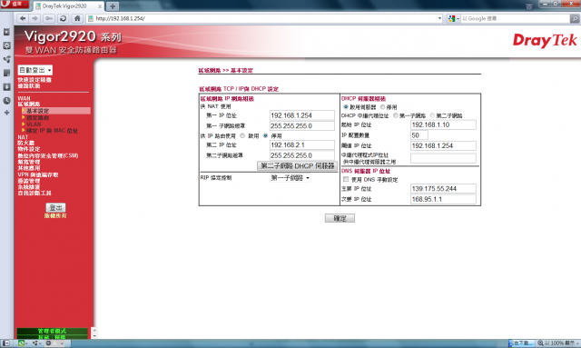The width and height of the screenshot is (581, 348).
Task: Click the Google search box
Action: coord(515,18)
